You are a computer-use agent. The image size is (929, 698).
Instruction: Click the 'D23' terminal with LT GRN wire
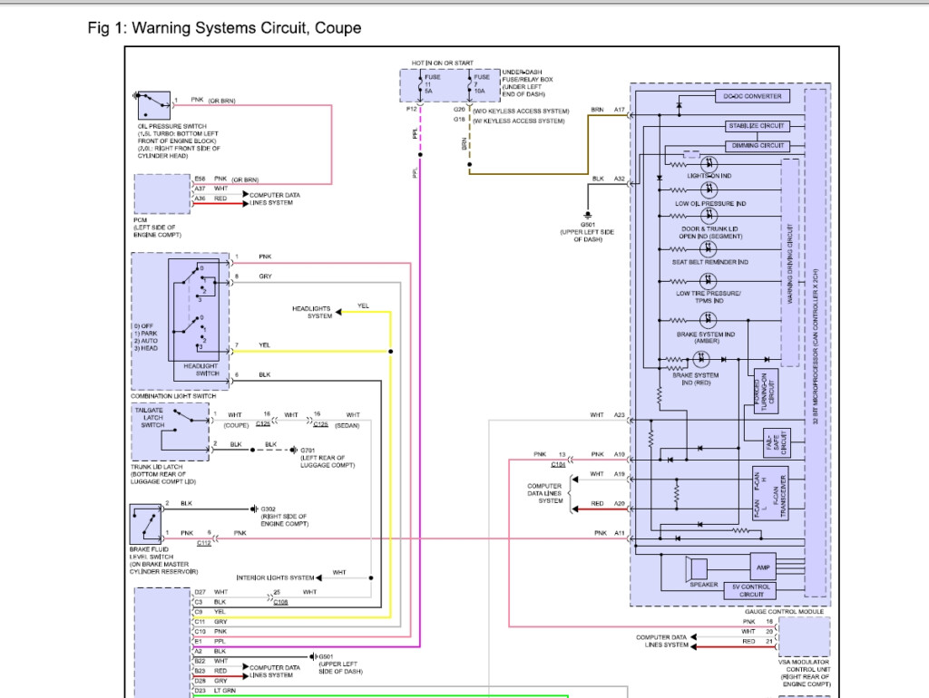[x=200, y=691]
